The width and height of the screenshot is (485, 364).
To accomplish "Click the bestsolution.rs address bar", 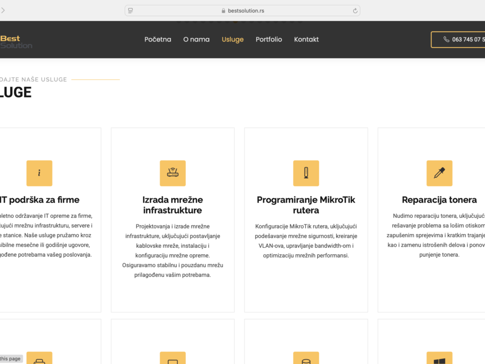I will [243, 11].
